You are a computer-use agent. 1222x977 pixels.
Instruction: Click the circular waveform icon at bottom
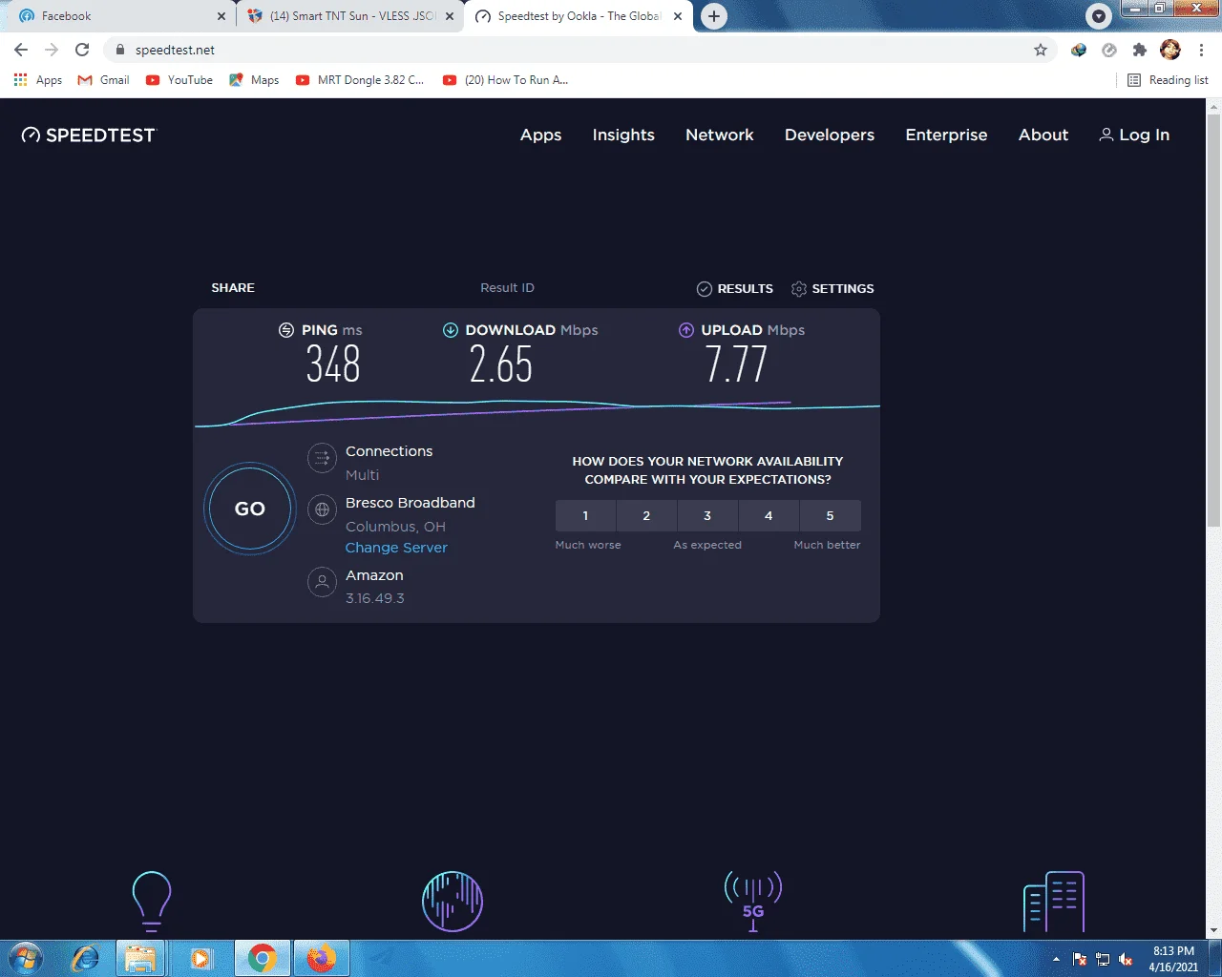[453, 901]
